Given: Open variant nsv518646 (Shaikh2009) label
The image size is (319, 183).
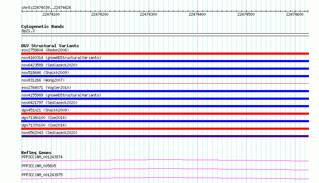Looking at the screenshot, I should (x=45, y=73).
